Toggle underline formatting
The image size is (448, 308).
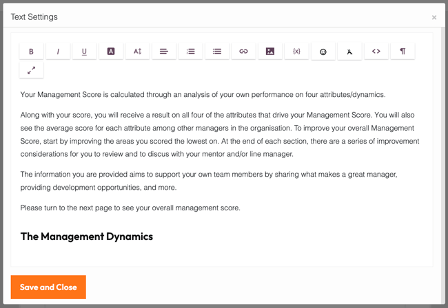point(84,52)
